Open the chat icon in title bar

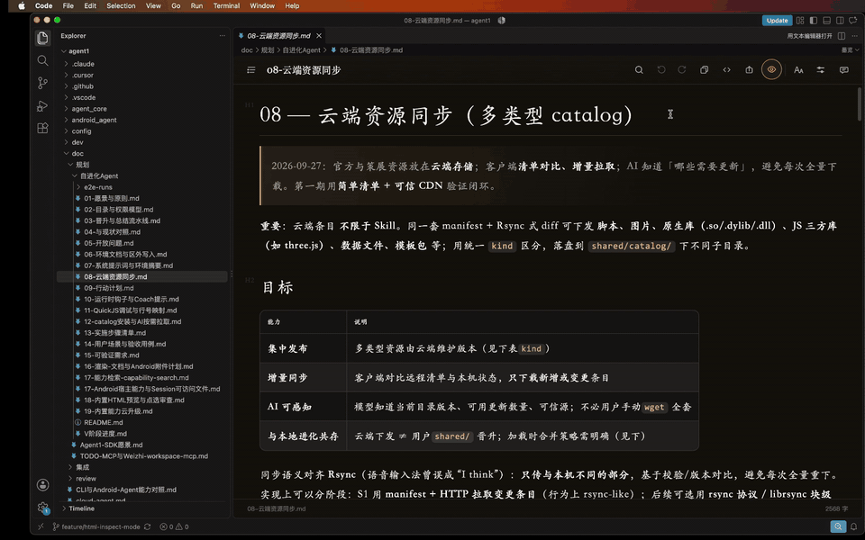(x=853, y=21)
